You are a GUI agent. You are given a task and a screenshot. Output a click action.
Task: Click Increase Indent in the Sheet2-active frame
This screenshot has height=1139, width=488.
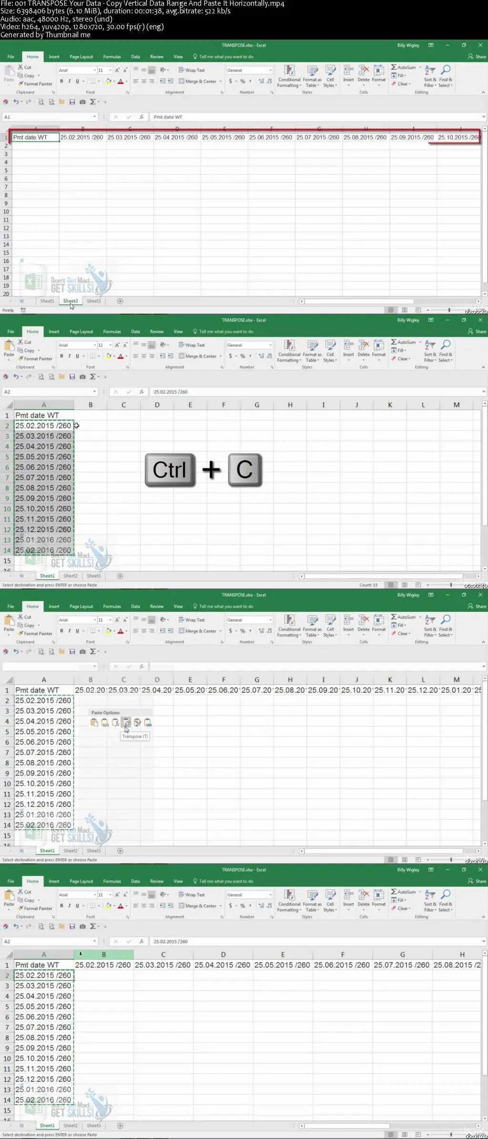click(x=170, y=81)
